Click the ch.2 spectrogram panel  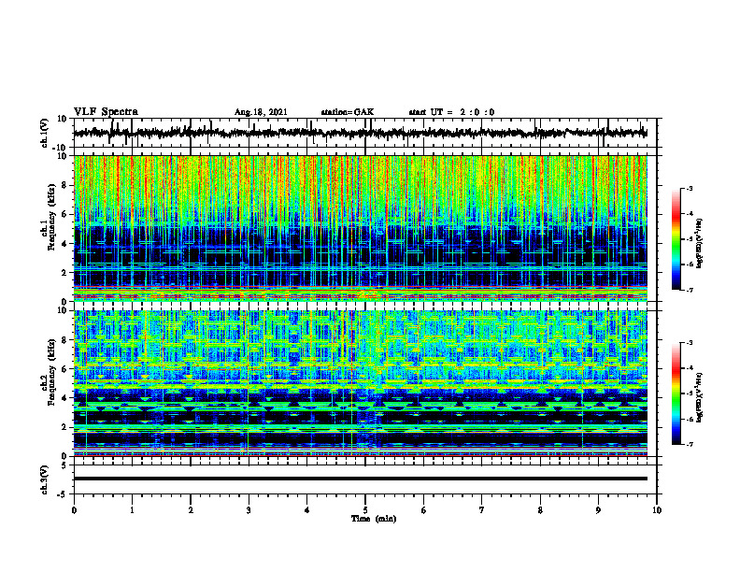point(360,383)
